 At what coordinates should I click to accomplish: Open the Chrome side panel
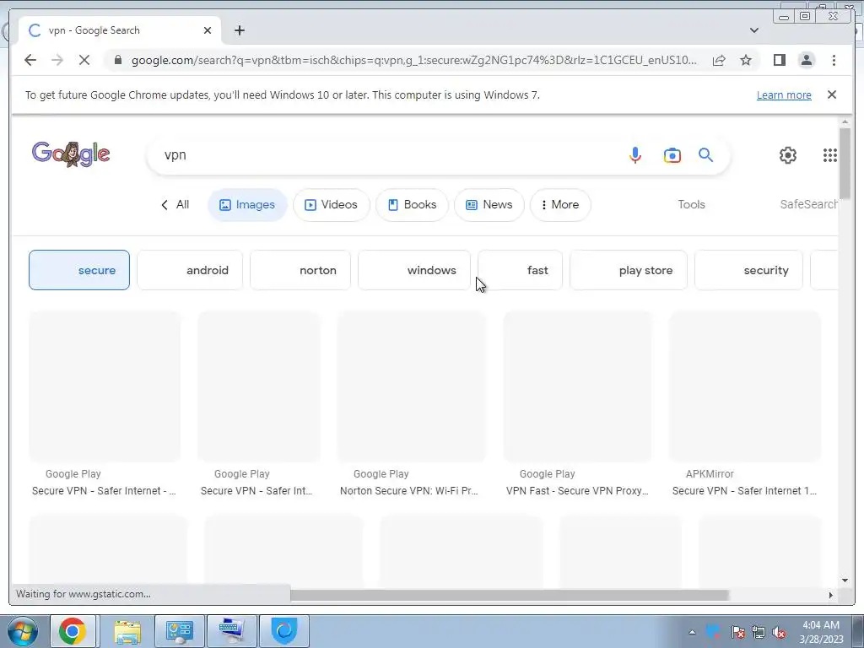(779, 60)
